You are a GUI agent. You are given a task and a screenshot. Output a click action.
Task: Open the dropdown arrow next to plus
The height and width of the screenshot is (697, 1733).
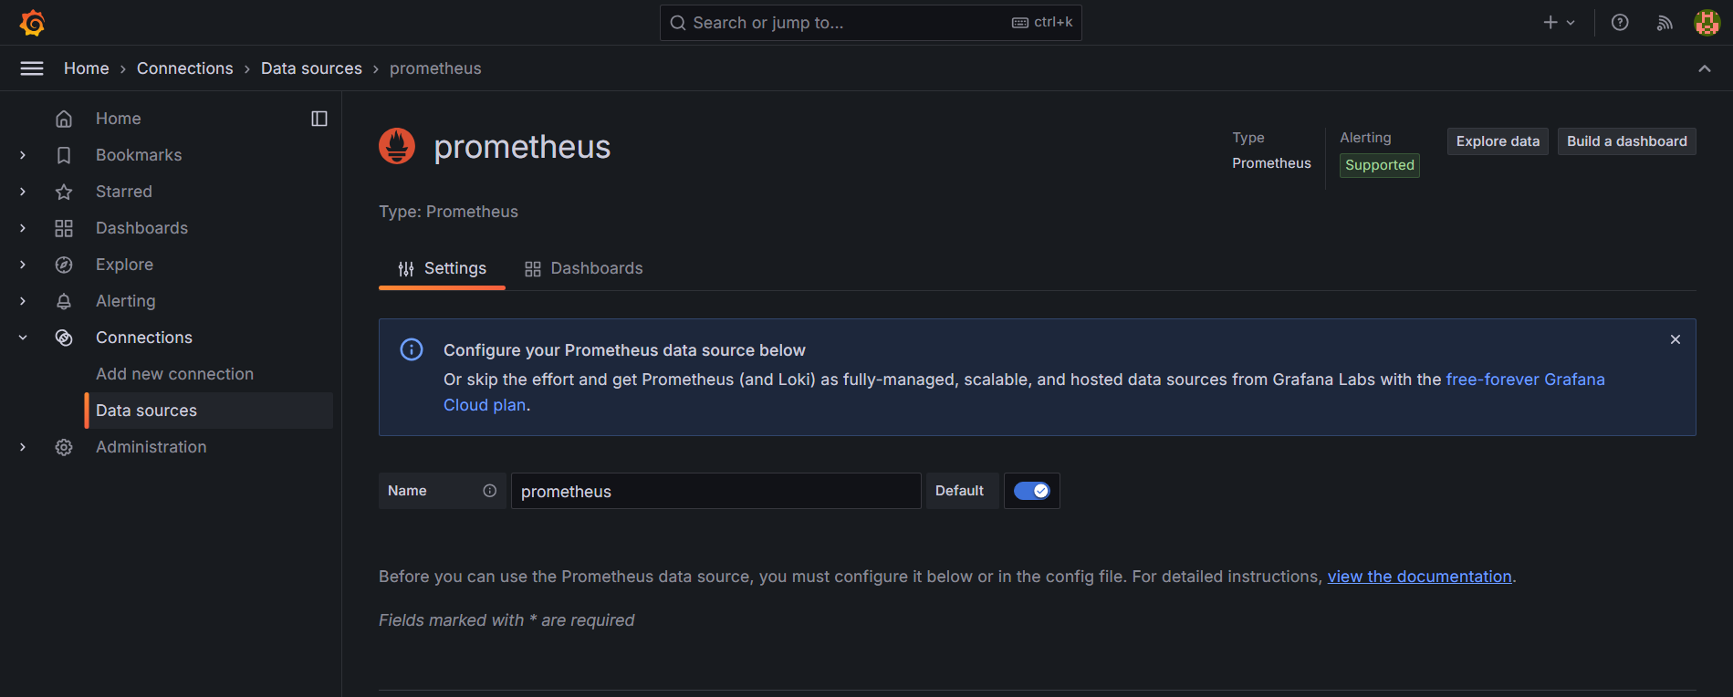1571,23
